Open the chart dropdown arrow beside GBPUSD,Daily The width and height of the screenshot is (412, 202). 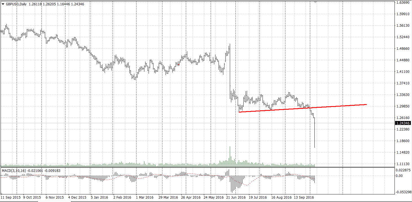tap(3, 4)
